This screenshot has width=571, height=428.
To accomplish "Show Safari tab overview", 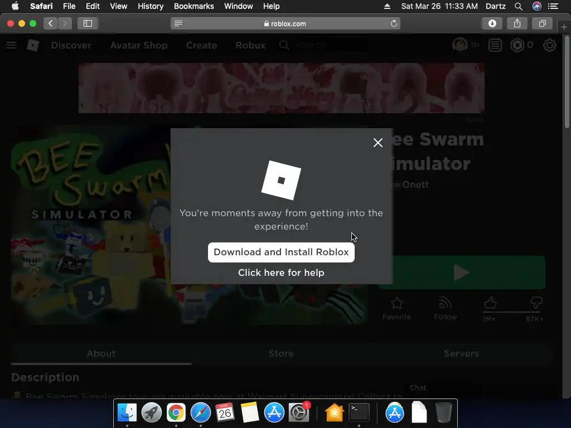I will coord(542,23).
